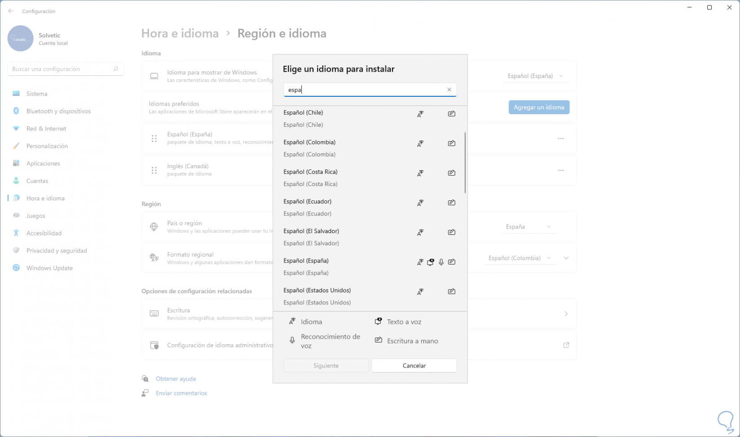Go to Privacidad y seguridad settings
This screenshot has height=437, width=740.
[x=57, y=251]
